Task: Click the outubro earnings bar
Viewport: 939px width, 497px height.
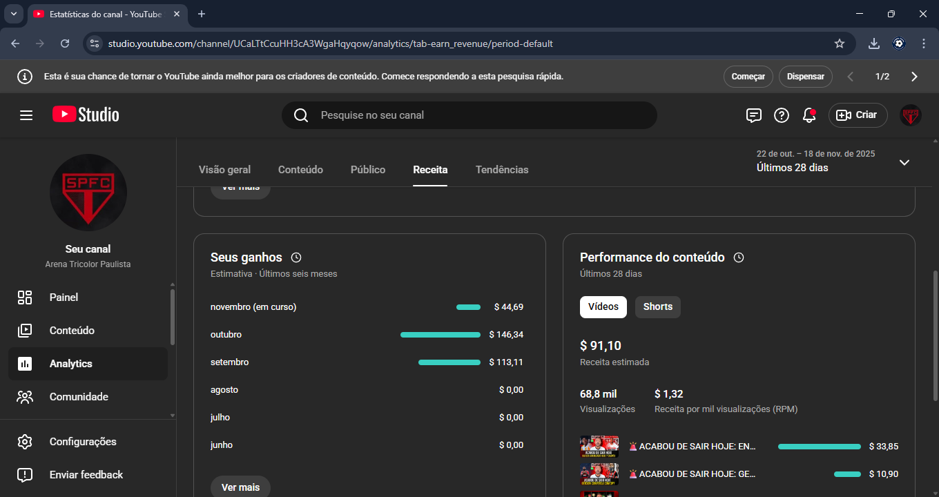Action: (x=441, y=335)
